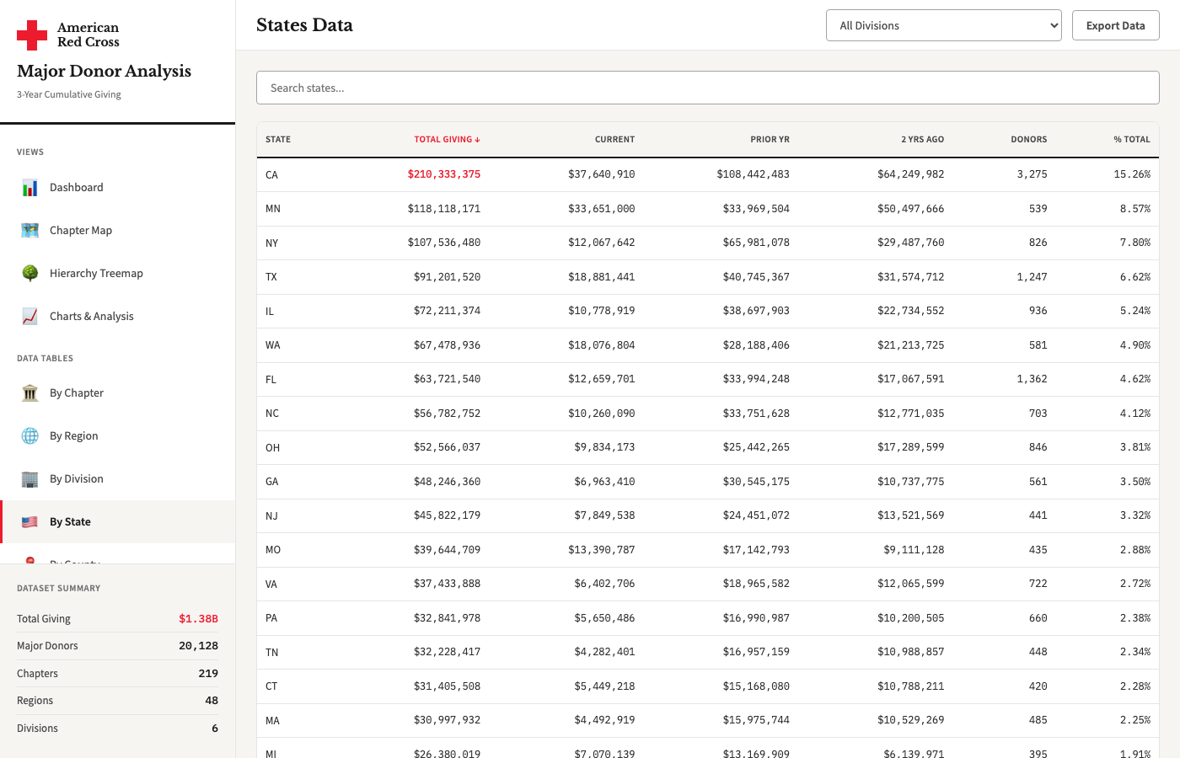
Task: Focus the Search states input field
Action: (x=708, y=88)
